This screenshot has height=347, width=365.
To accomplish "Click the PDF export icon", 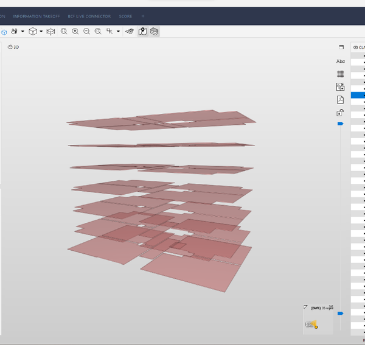I will coord(341,100).
